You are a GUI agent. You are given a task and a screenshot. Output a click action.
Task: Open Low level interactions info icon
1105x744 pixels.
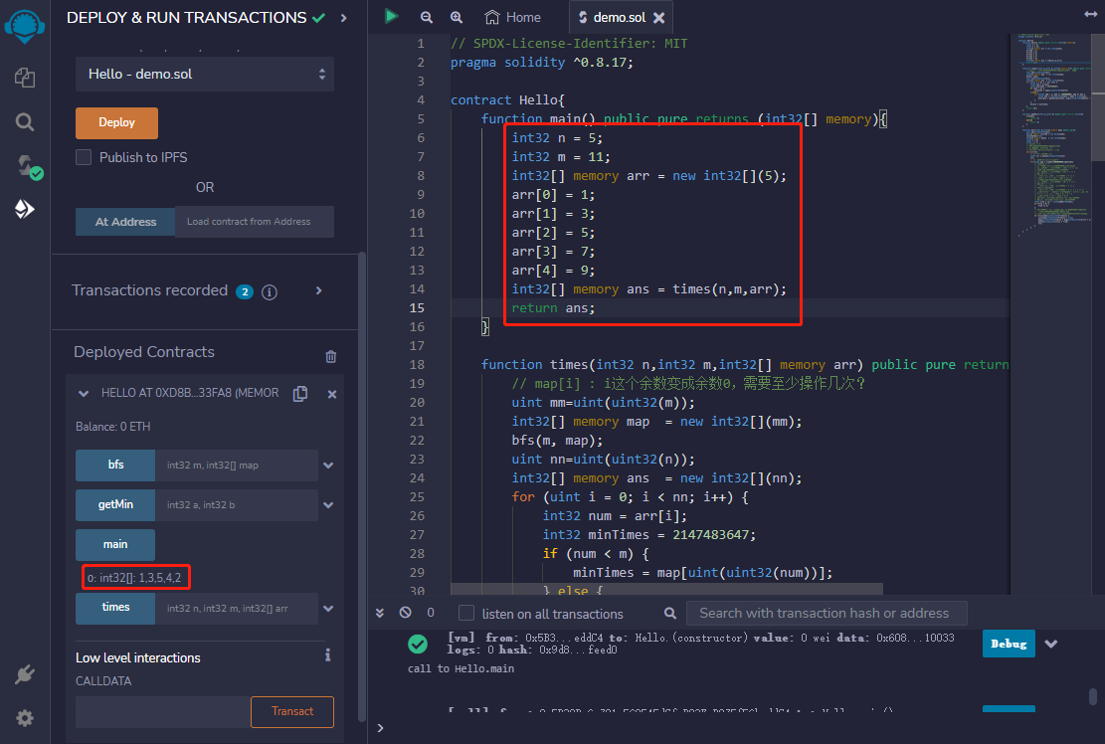327,655
